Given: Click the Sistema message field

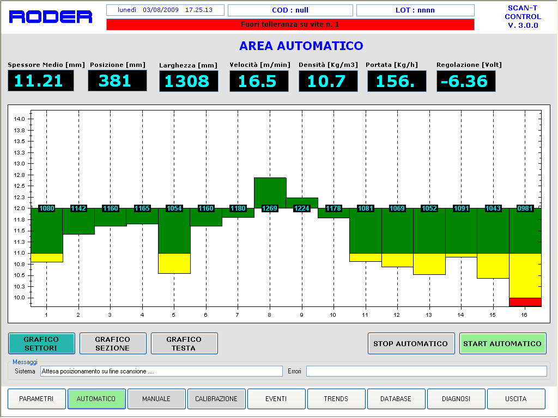Looking at the screenshot, I should [161, 371].
